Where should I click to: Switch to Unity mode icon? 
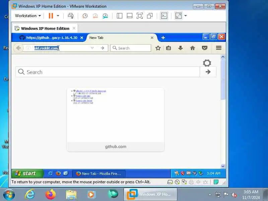[150, 16]
